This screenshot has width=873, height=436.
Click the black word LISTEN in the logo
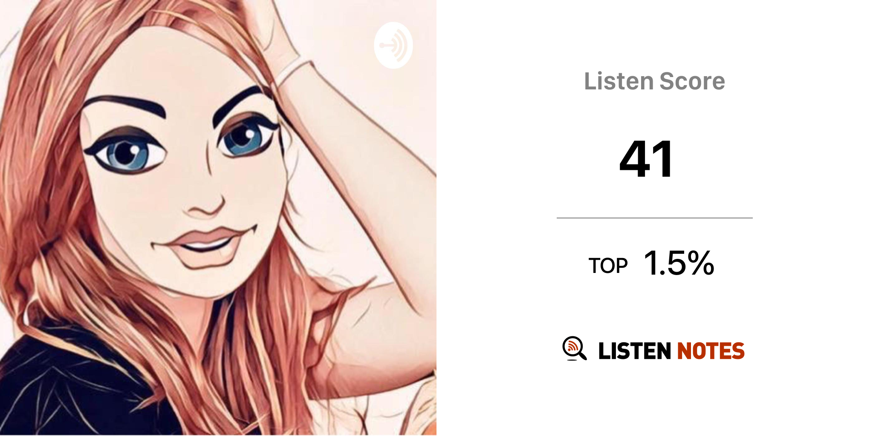[x=635, y=351]
